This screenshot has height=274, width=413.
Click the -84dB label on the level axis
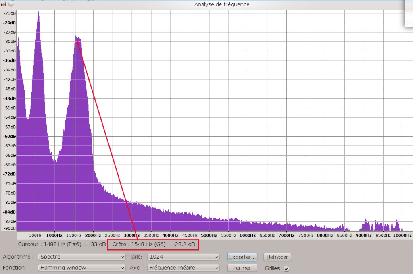pos(10,212)
